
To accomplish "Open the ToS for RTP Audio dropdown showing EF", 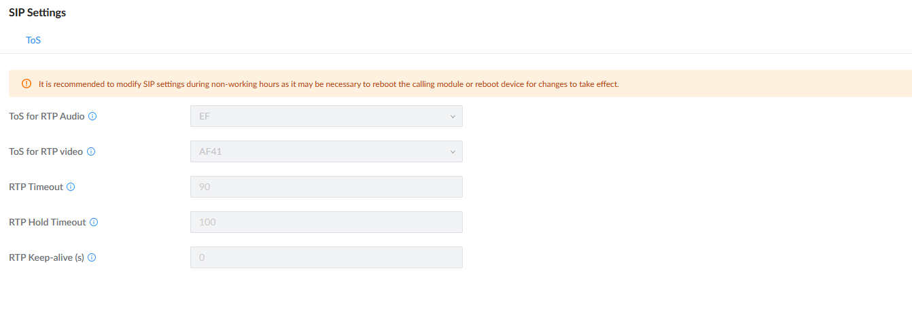I will (x=326, y=116).
